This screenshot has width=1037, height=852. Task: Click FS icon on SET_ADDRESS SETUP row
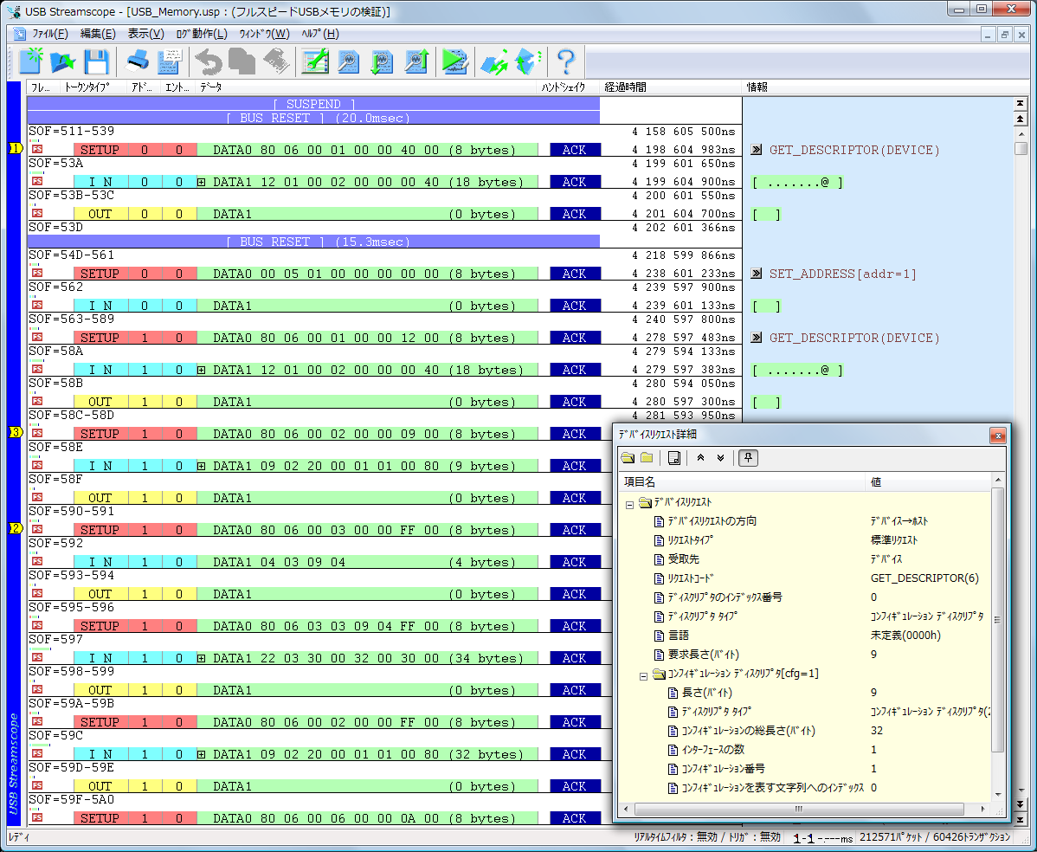[37, 273]
